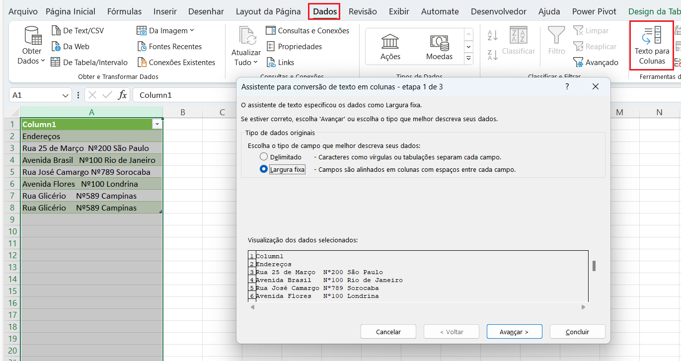
Task: Switch to the Fórmulas ribbon tab
Action: click(124, 11)
